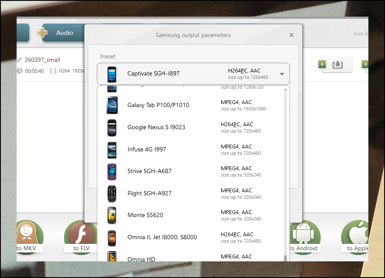Click the Google Nexus S phone icon
This screenshot has width=385, height=278.
tap(112, 128)
